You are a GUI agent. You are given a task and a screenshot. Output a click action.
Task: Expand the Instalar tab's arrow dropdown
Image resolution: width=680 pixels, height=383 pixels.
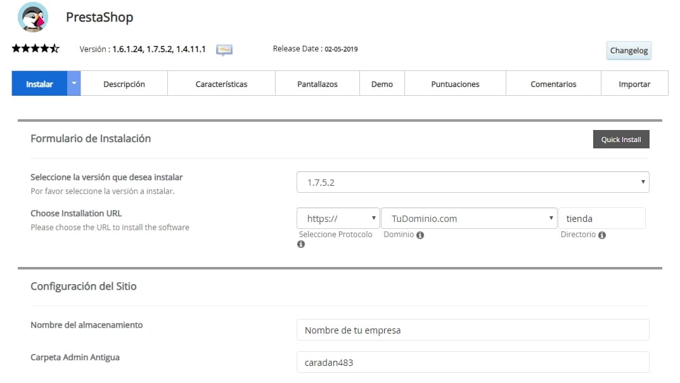74,83
